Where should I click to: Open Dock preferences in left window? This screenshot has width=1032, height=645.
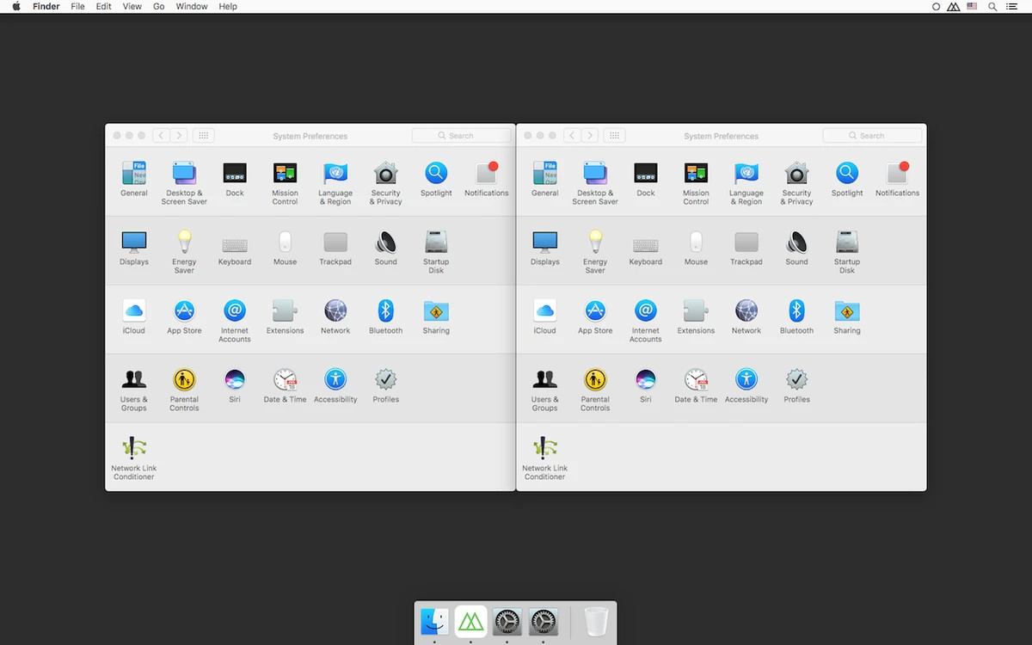tap(235, 179)
